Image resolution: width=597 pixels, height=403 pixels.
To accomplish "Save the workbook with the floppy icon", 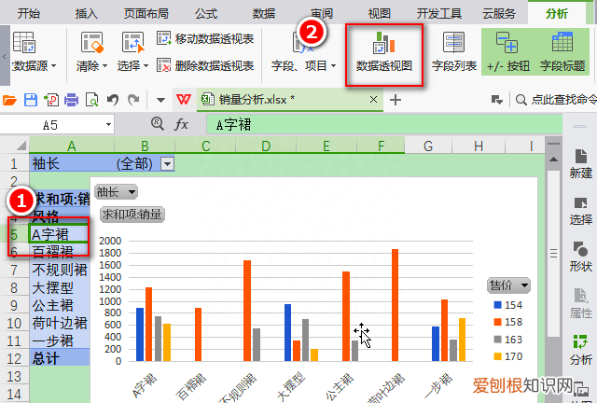I will (31, 100).
